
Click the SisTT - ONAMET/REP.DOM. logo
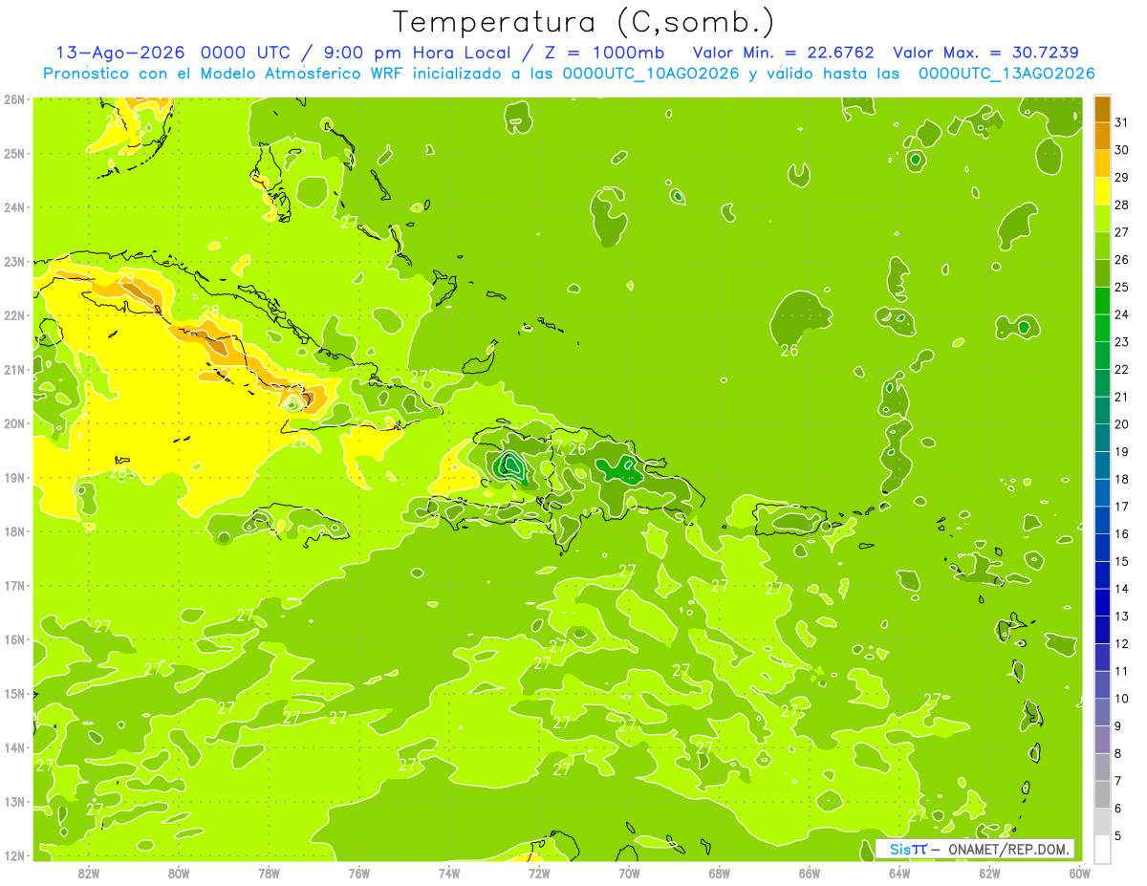click(977, 849)
